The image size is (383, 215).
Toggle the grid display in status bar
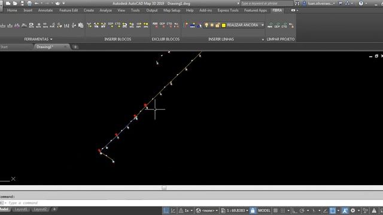[x=275, y=210]
